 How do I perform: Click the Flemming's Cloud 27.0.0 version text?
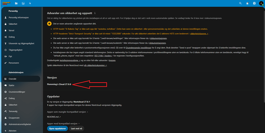click(x=59, y=84)
